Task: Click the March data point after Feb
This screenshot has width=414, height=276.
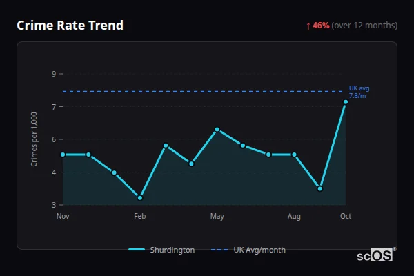Action: (166, 146)
